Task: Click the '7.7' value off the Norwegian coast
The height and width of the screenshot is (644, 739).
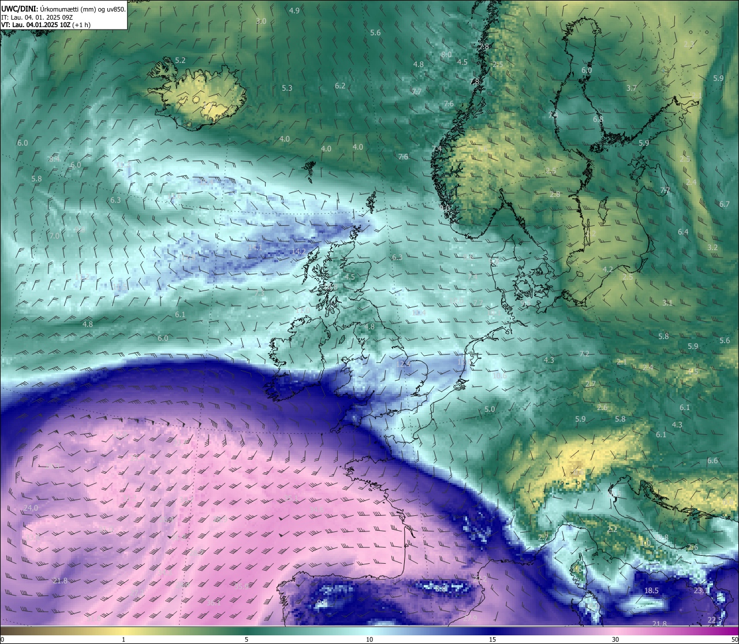Action: coord(416,91)
